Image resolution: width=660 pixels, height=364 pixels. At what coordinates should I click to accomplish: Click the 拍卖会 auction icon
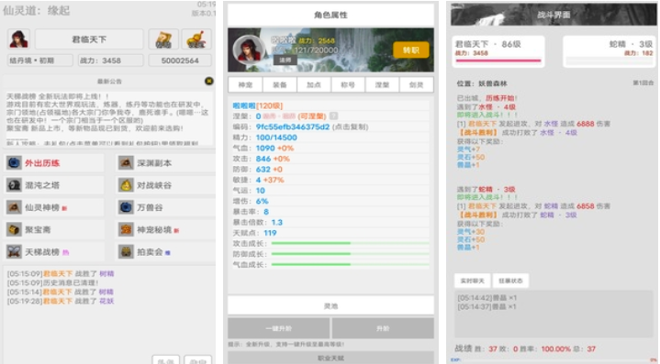(x=126, y=252)
